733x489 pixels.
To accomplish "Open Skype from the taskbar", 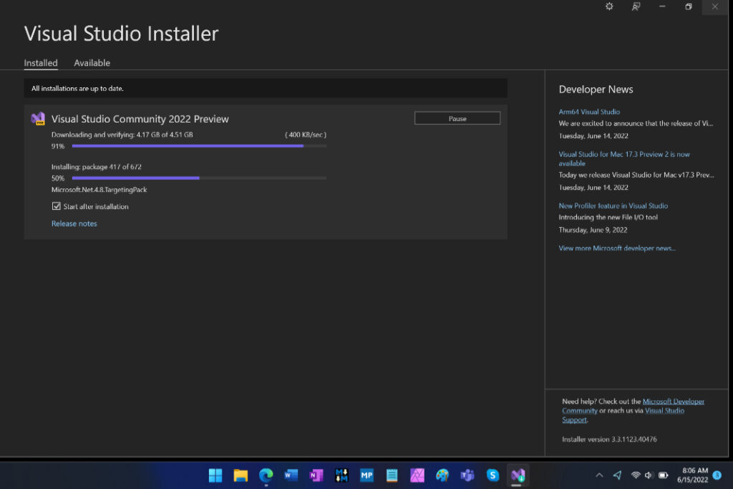I will (492, 475).
